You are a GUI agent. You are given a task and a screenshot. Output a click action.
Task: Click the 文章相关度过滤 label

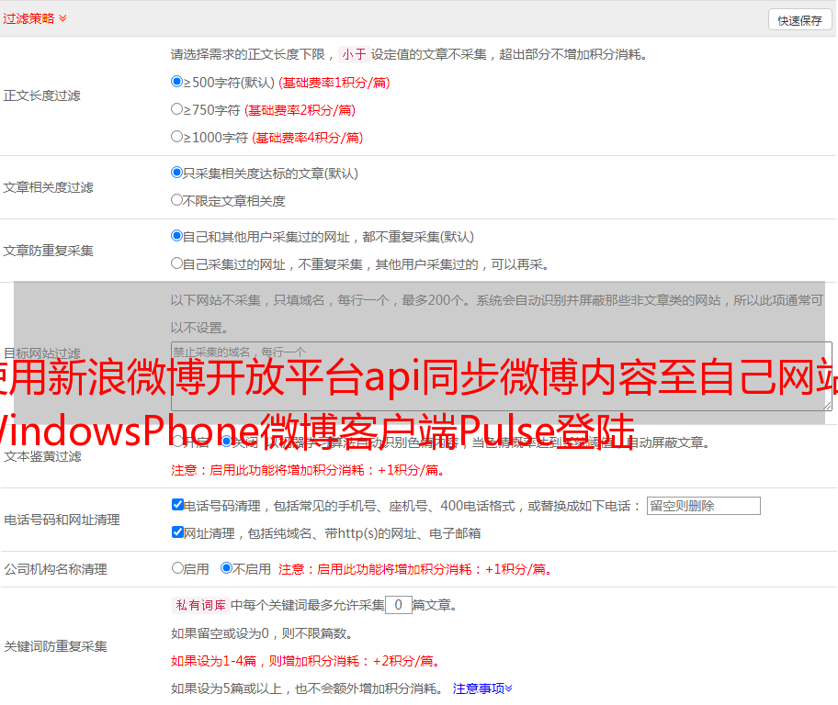tap(48, 187)
